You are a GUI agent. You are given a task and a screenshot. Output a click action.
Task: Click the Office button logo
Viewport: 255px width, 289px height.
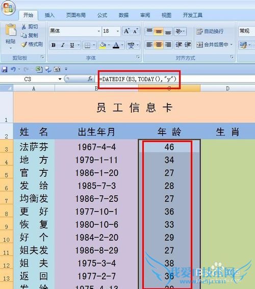(8, 8)
